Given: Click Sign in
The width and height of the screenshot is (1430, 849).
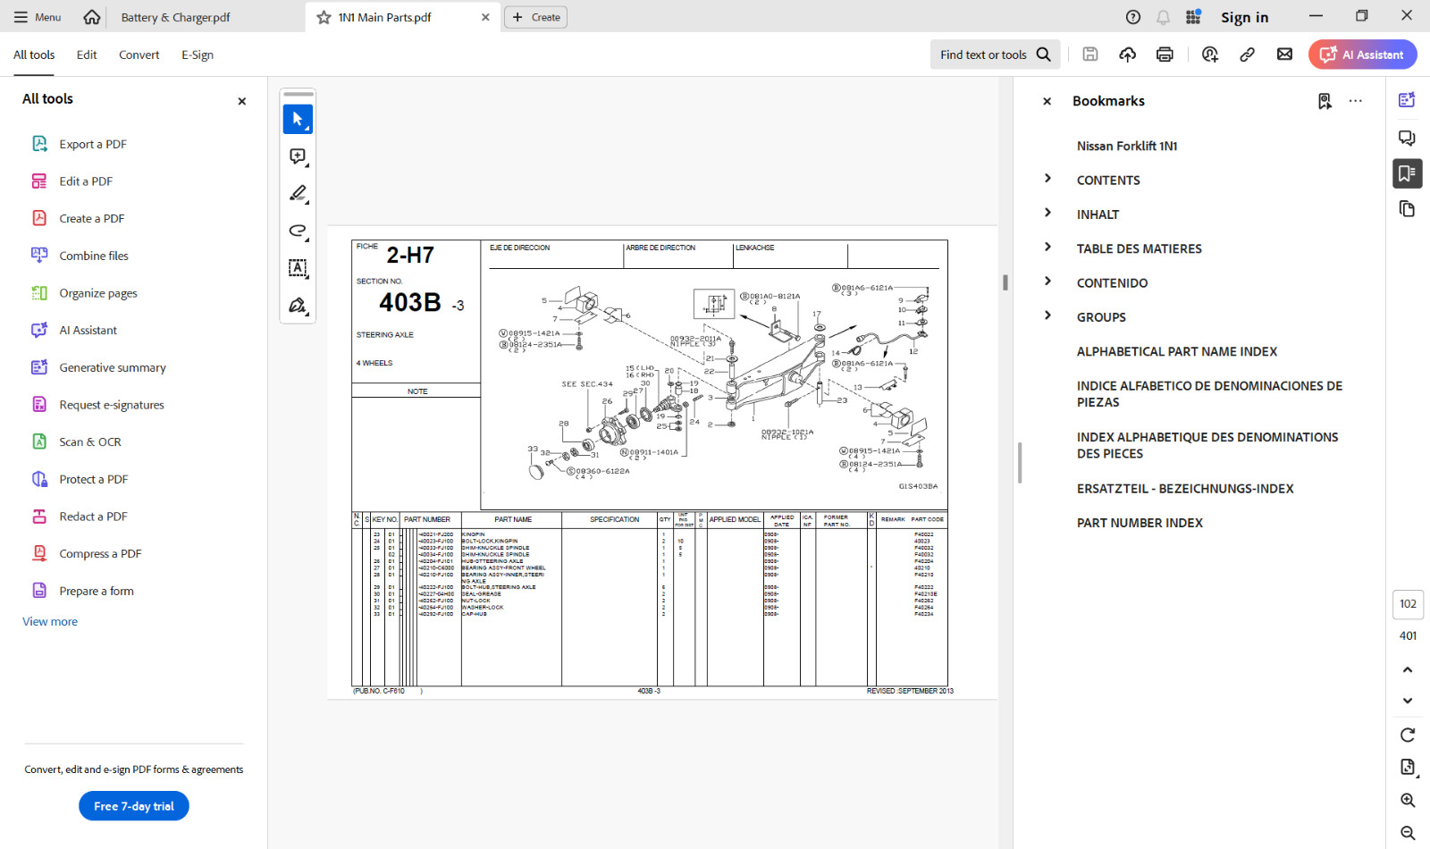Looking at the screenshot, I should pos(1244,17).
